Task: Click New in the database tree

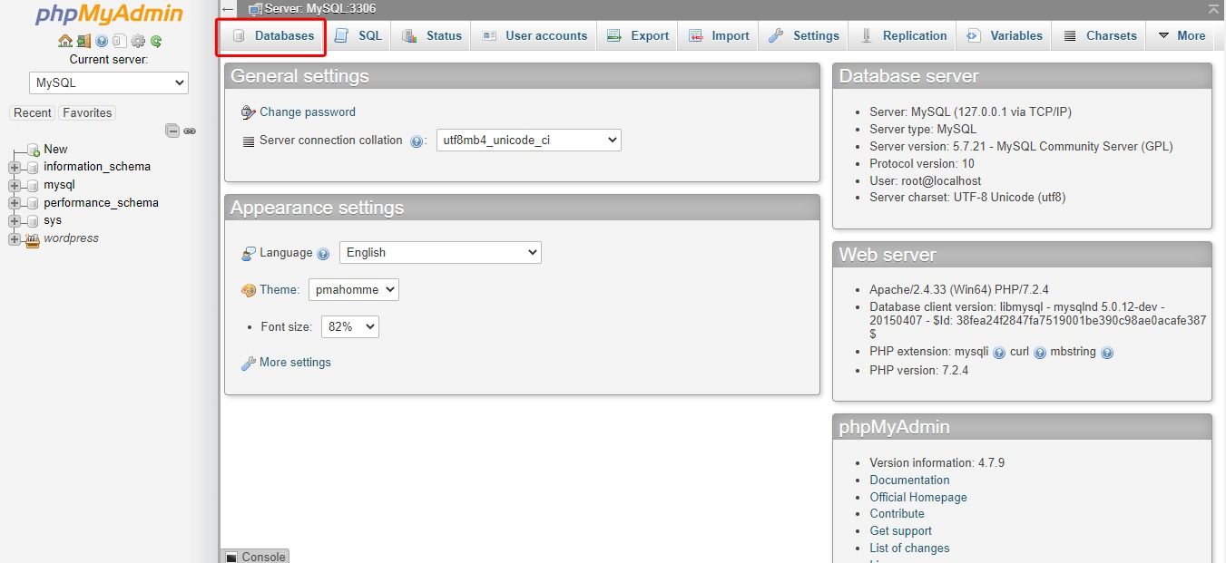Action: coord(55,150)
